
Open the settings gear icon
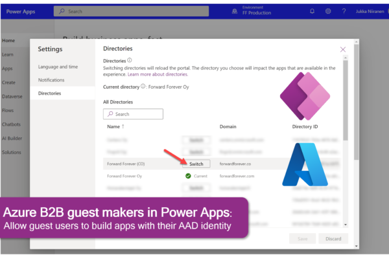click(x=328, y=11)
